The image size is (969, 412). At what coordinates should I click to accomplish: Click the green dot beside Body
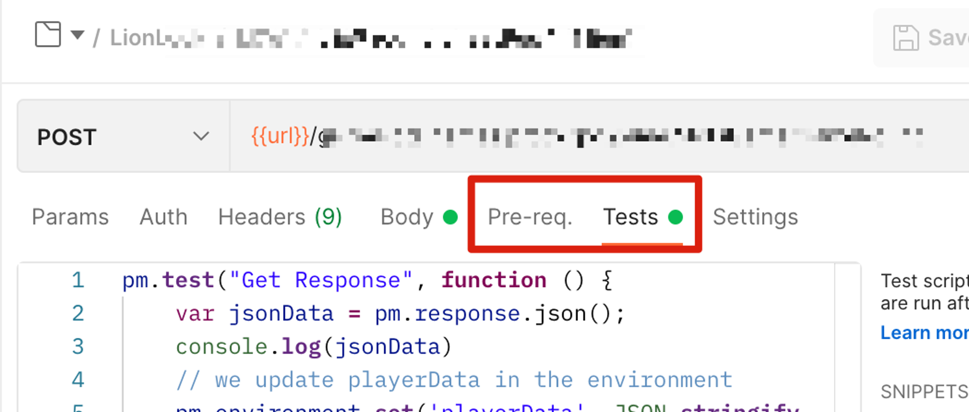point(450,217)
